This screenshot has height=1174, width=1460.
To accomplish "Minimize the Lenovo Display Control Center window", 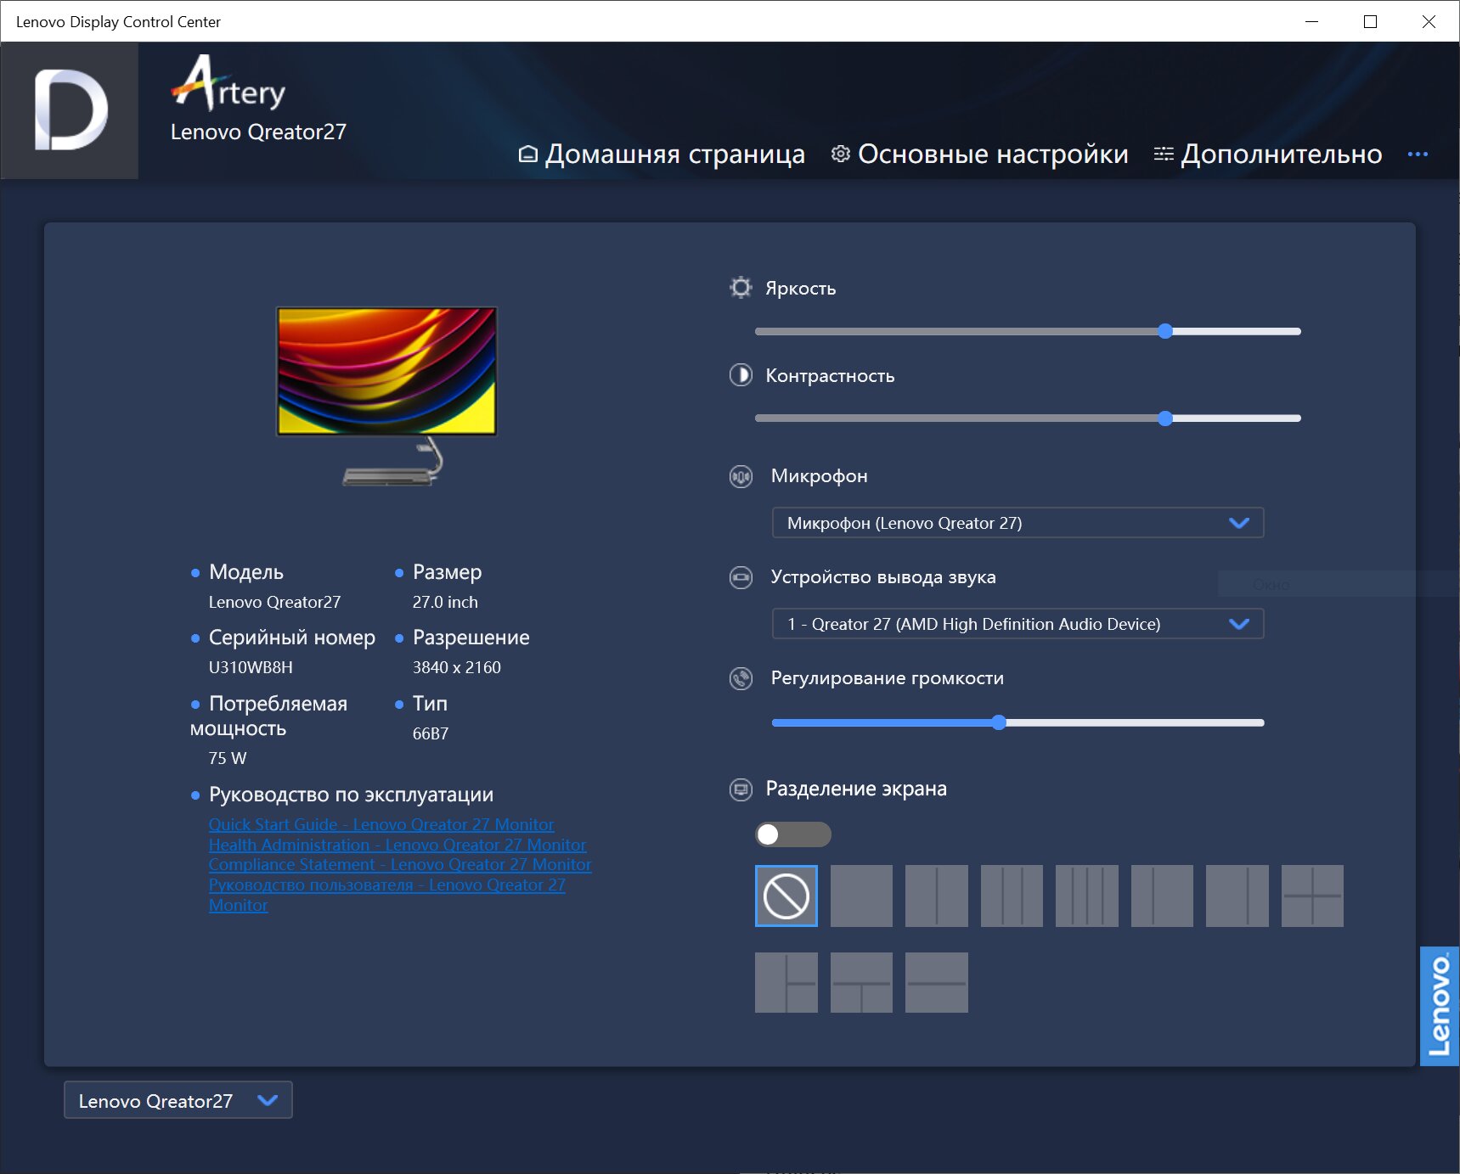I will click(1311, 21).
